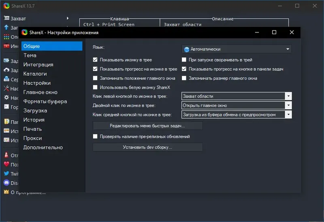Screen dimensions: 324x222
Task: Tick Проверять наличие пре-релизных обновлений
Action: coord(95,137)
